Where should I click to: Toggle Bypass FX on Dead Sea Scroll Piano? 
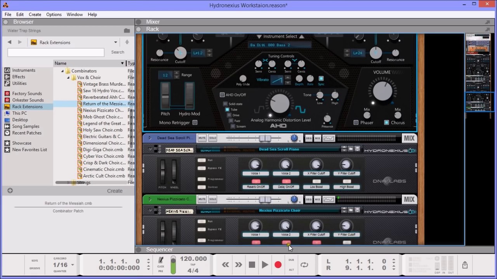(202, 168)
